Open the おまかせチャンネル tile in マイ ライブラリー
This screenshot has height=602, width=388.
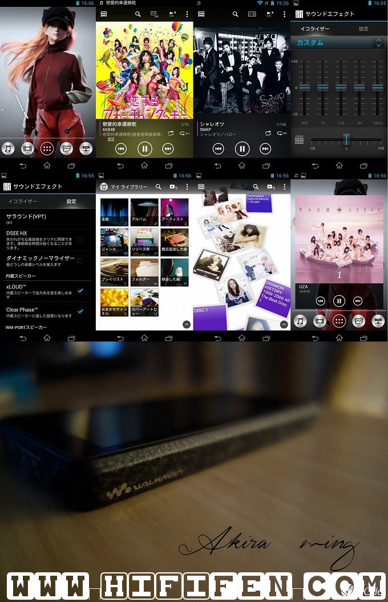coord(114,303)
